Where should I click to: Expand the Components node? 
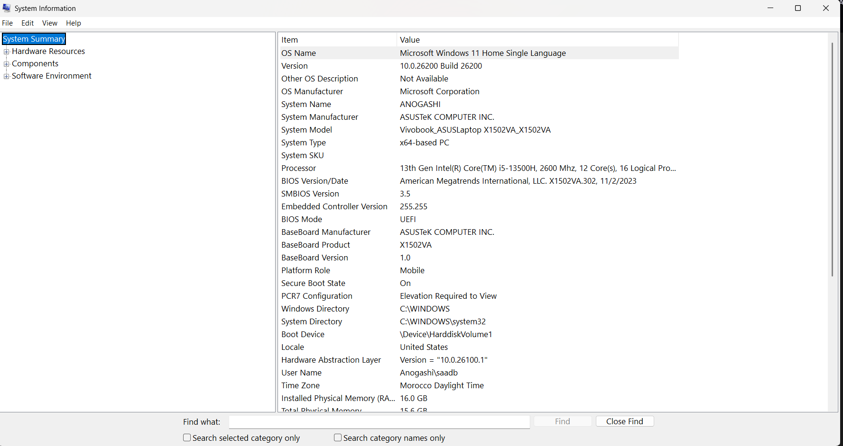point(7,64)
